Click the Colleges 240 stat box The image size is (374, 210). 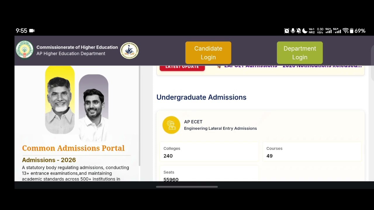pyautogui.click(x=209, y=152)
